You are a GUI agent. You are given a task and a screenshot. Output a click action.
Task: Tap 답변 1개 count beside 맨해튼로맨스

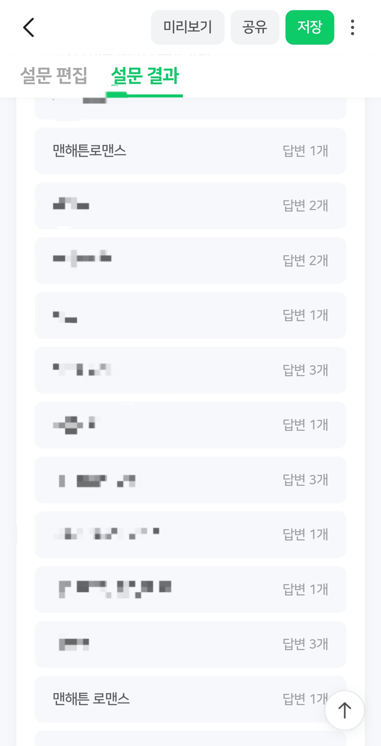click(x=305, y=151)
